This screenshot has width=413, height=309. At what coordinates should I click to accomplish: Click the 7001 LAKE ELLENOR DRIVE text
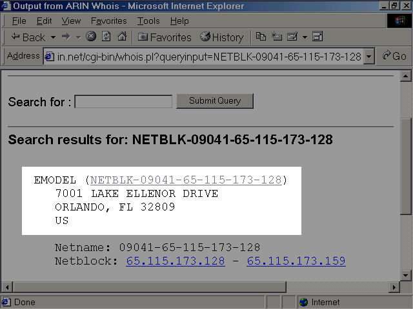coord(137,194)
